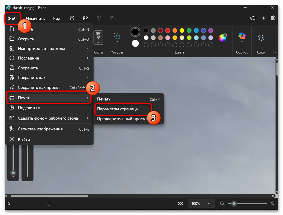
Task: Open the View (Вид) menu
Action: [57, 19]
